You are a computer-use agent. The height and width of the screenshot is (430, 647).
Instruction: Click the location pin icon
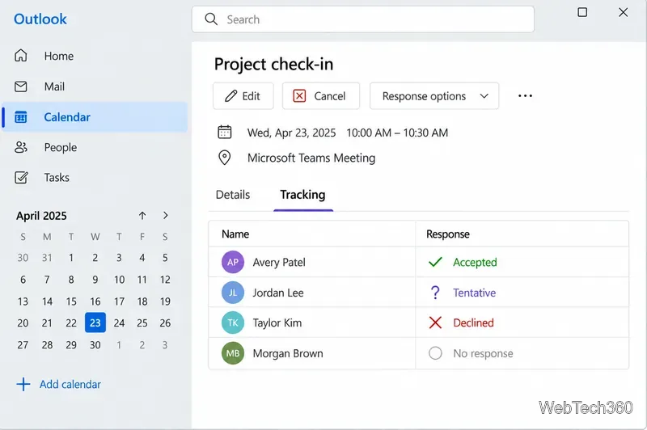(225, 158)
